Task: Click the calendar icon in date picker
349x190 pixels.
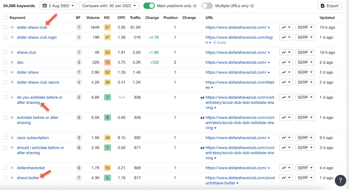Action: pyautogui.click(x=44, y=6)
